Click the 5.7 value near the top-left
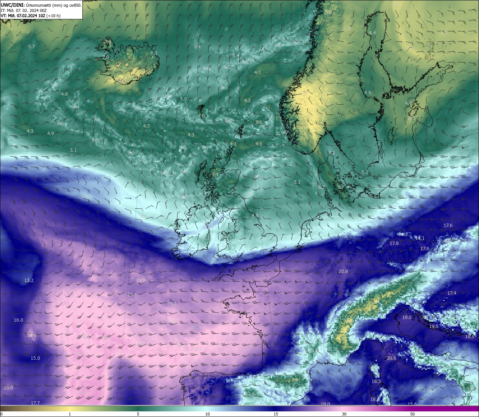 pos(31,47)
